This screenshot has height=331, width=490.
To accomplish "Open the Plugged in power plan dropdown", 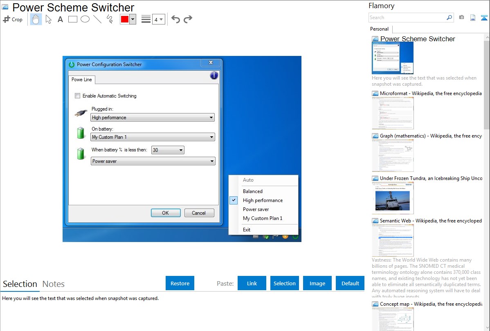I will point(153,118).
